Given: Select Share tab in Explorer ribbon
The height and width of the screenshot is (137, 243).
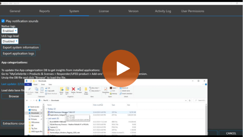Looking at the screenshot, I should [43, 84].
